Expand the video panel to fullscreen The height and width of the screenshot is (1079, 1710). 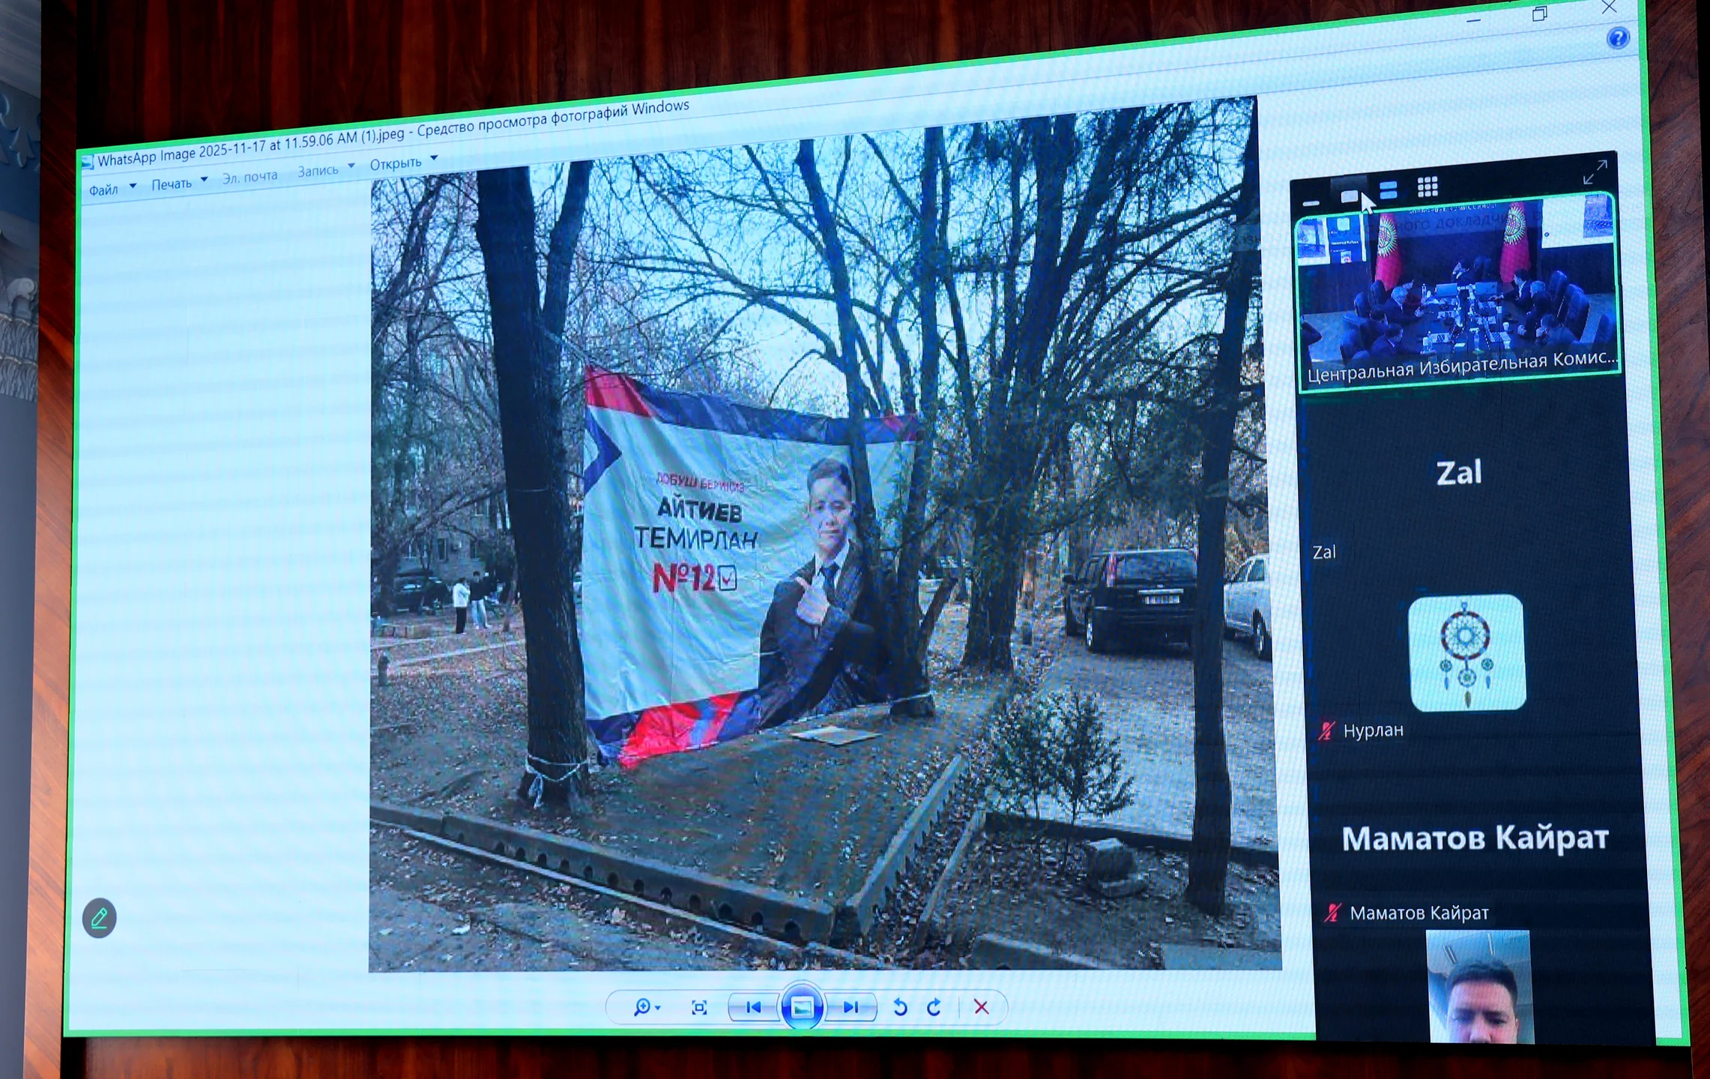pyautogui.click(x=1595, y=172)
